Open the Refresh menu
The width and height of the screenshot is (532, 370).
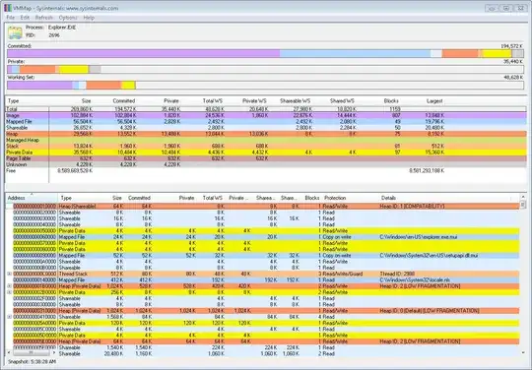44,18
